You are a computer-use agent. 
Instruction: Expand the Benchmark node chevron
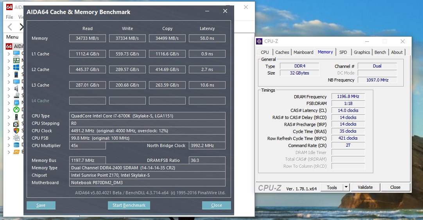pyautogui.click(x=9, y=152)
